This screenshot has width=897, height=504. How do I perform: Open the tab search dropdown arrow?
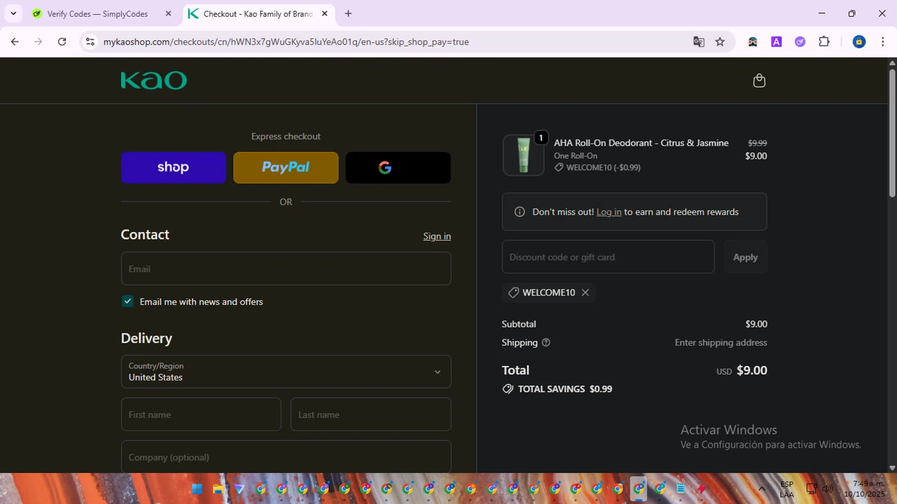click(13, 13)
